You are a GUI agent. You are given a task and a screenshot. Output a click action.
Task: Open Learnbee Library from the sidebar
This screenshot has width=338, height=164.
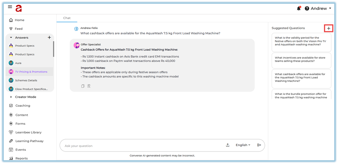tap(28, 132)
